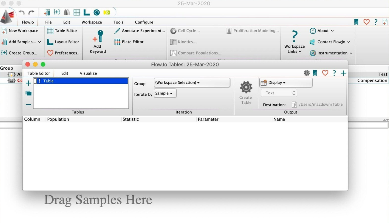Click Compare Populations tool

click(196, 53)
